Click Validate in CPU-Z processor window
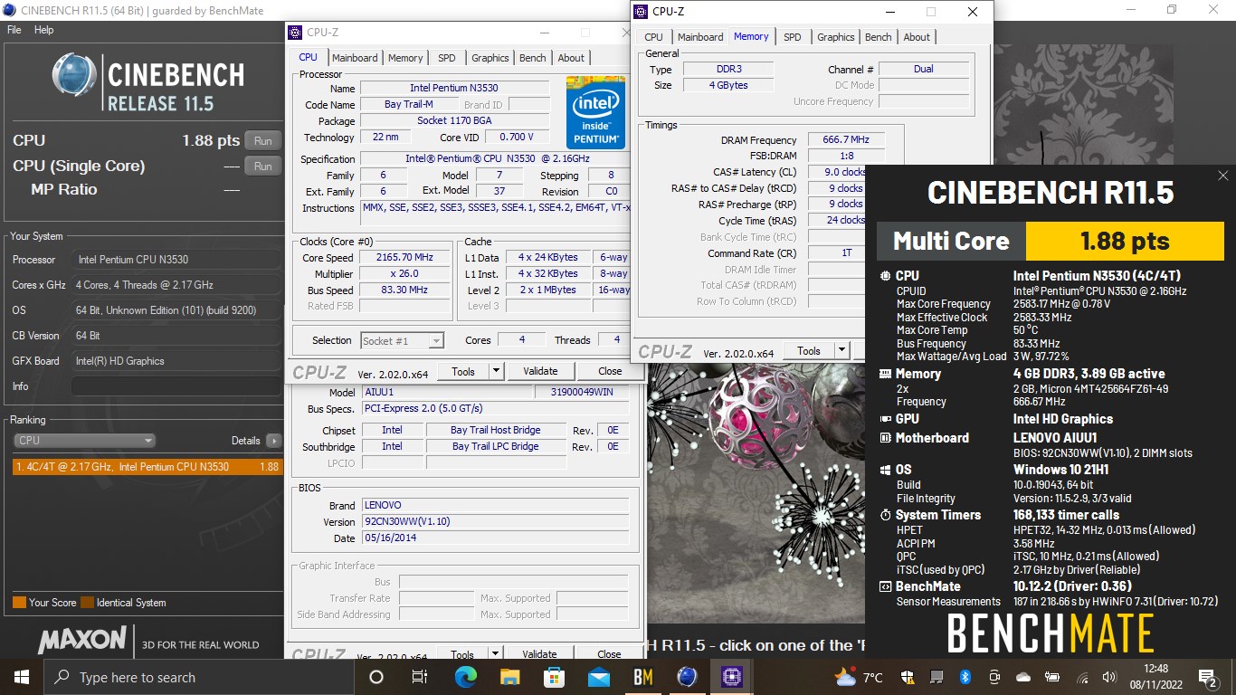The width and height of the screenshot is (1236, 695). click(x=540, y=371)
